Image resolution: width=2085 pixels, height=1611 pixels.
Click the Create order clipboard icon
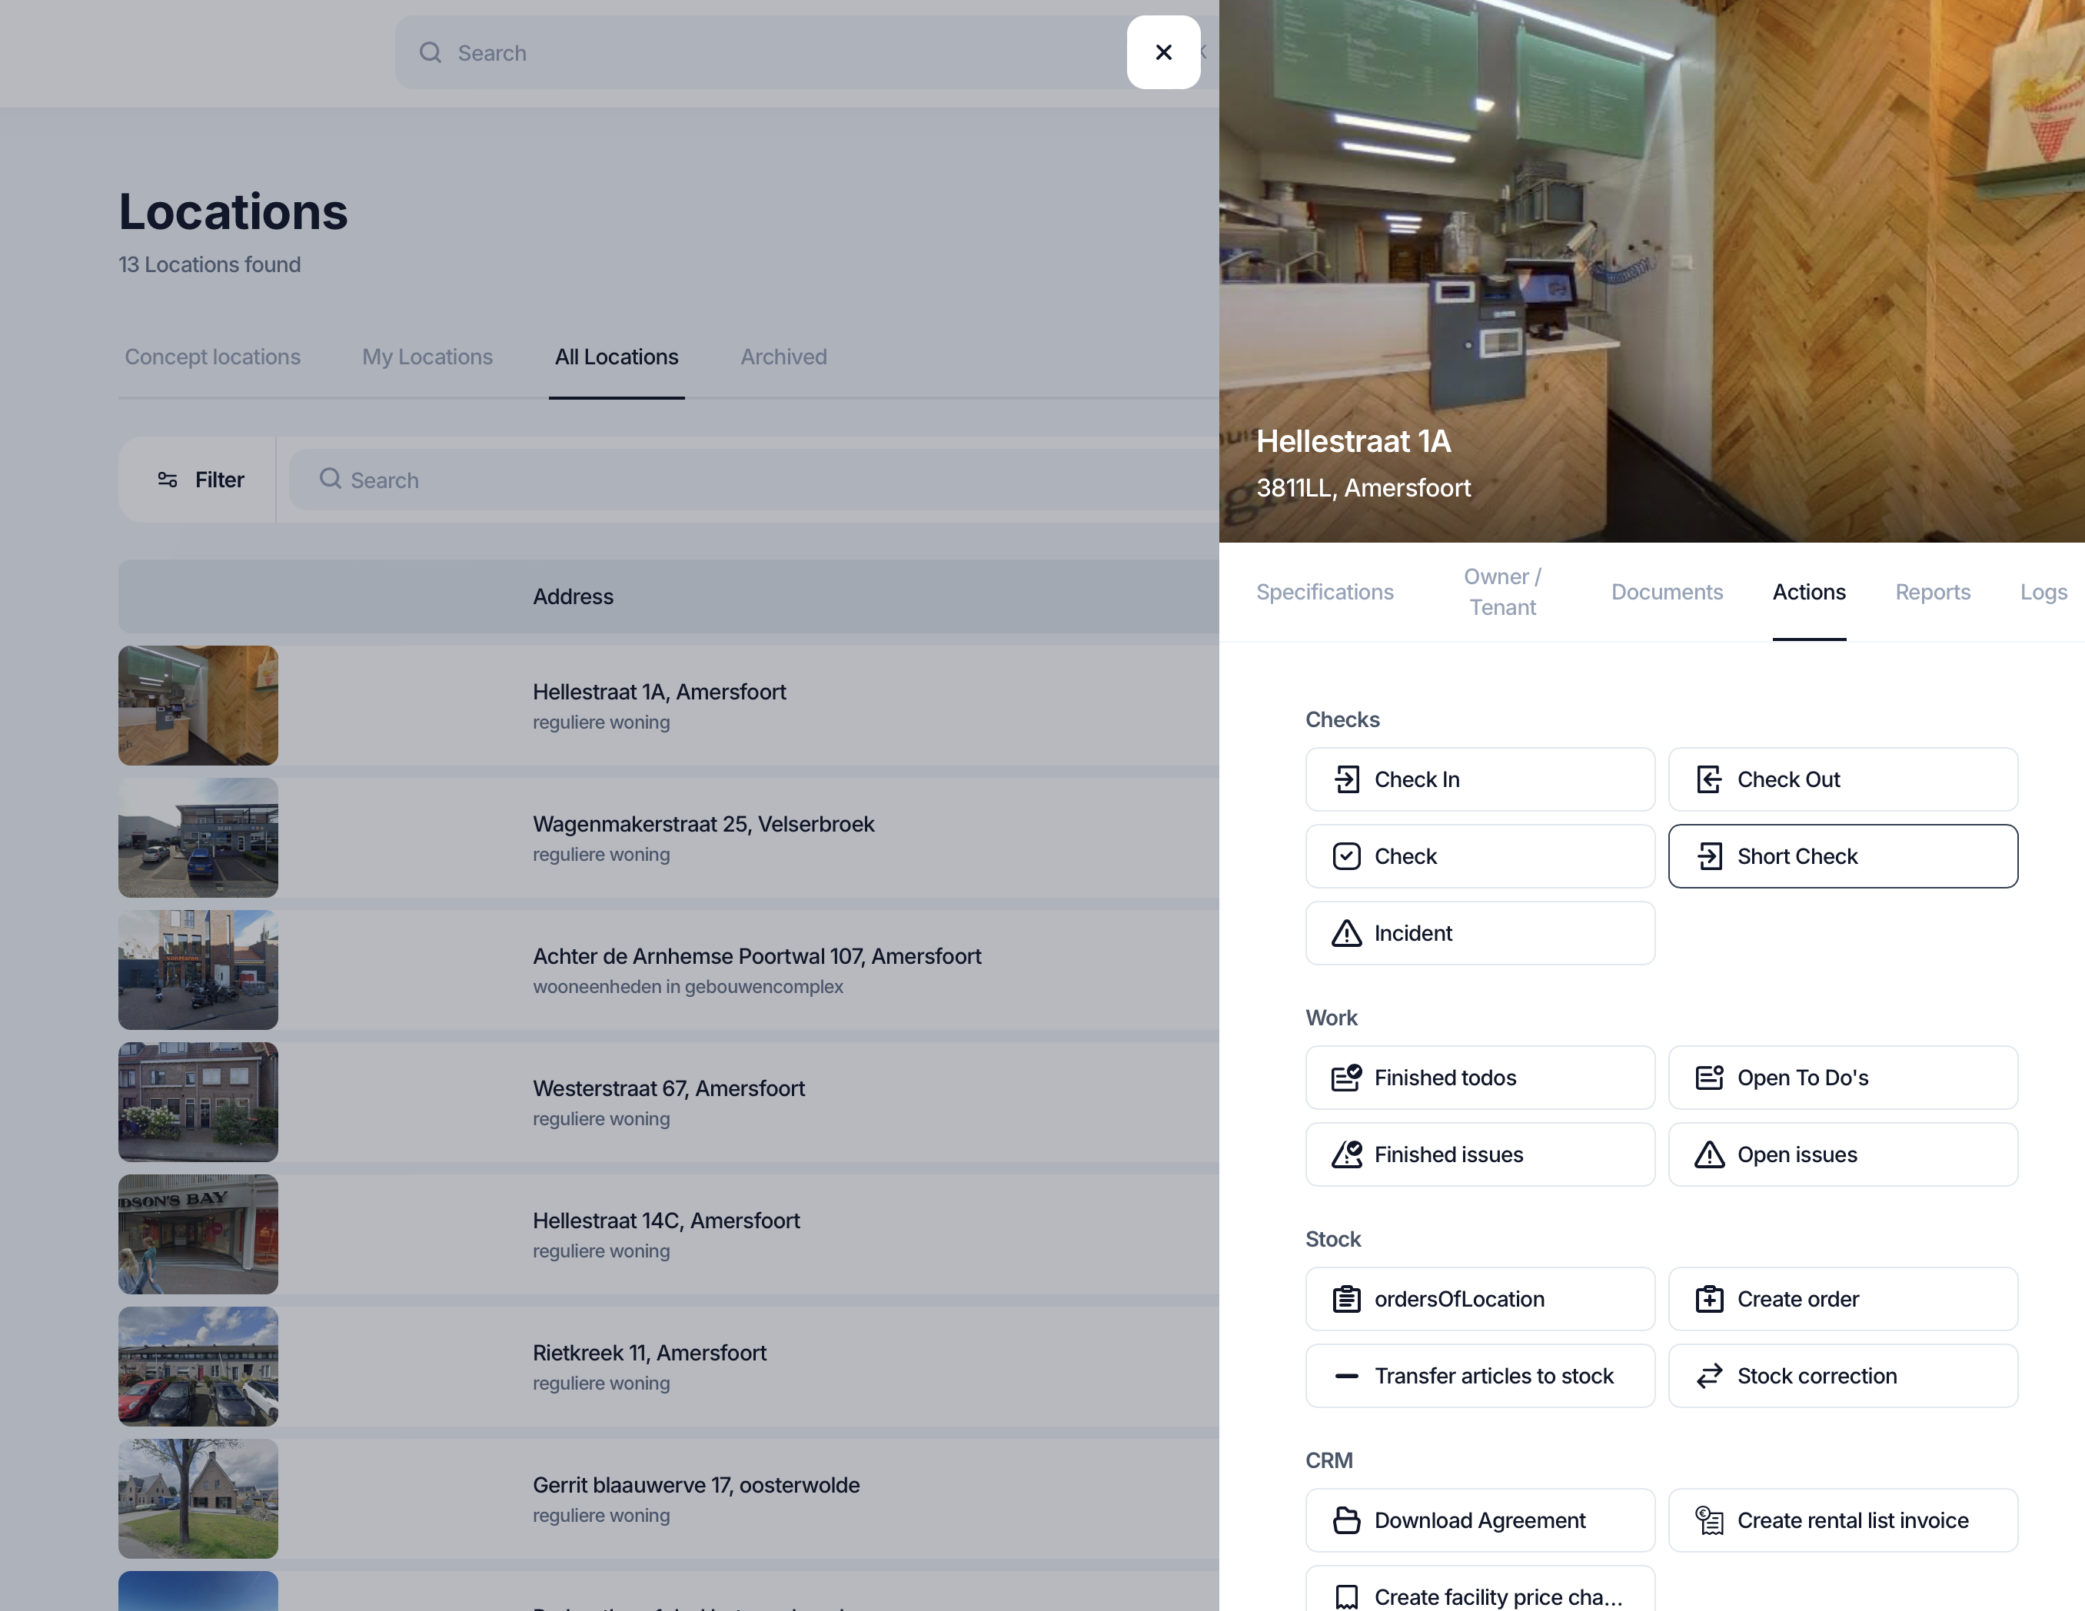tap(1709, 1299)
